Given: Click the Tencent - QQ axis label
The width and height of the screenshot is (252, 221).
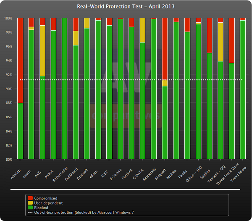Looking at the screenshot, I should [x=216, y=174].
